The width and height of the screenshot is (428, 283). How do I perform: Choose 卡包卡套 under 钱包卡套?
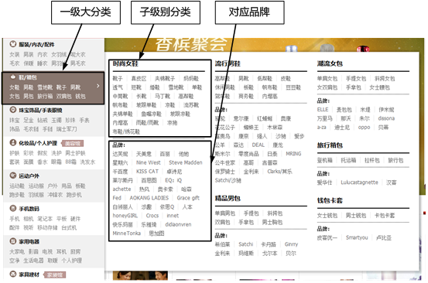(x=385, y=216)
